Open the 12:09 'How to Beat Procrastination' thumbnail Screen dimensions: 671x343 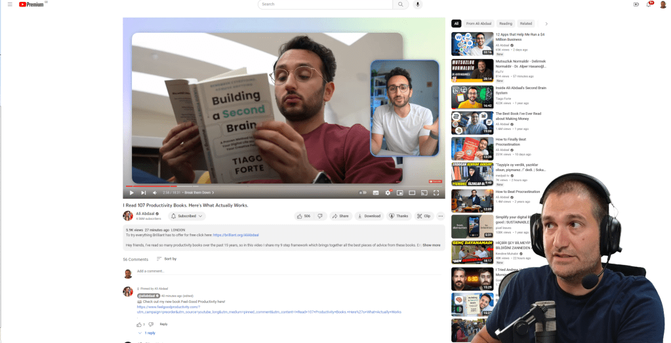(x=472, y=201)
